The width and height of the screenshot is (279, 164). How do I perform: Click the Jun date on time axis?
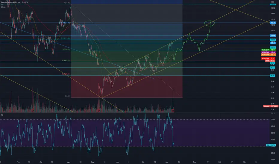point(118,162)
